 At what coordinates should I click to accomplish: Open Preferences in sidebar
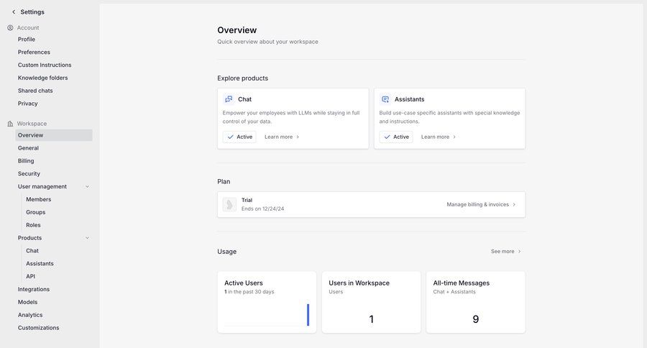point(34,52)
